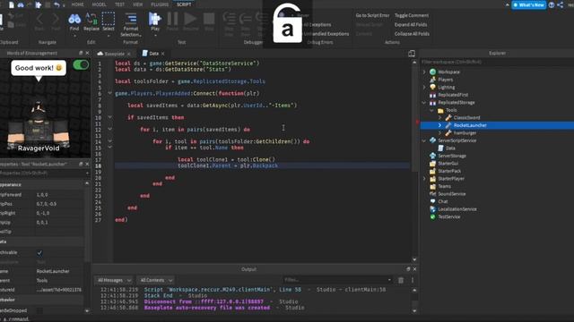Collapse the ReplicatedStorage node
This screenshot has width=574, height=322.
pos(424,103)
